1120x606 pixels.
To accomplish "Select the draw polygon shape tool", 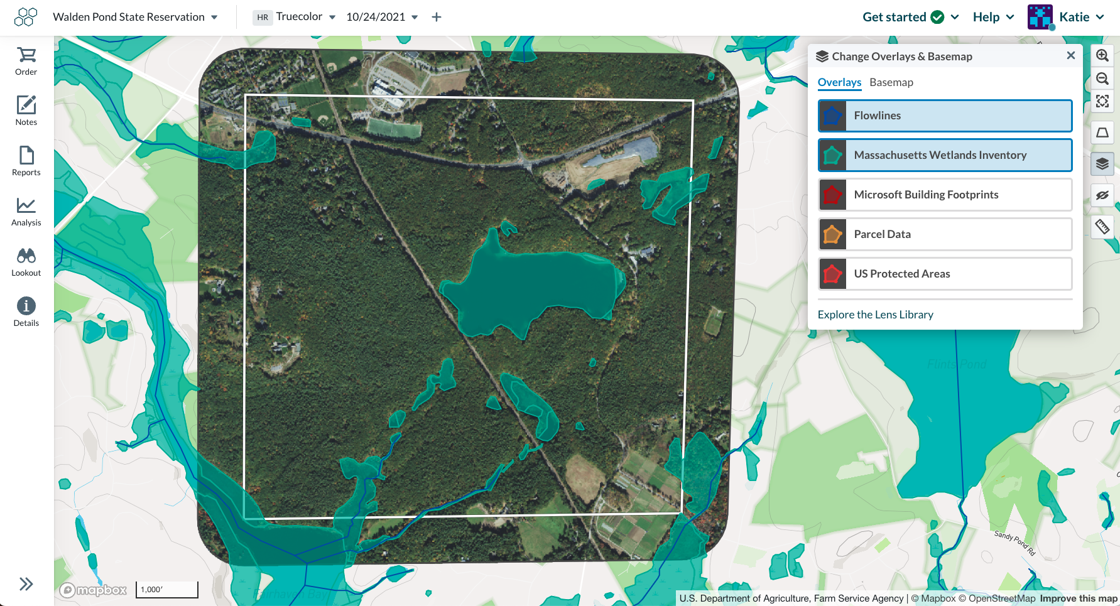I will (x=1102, y=133).
